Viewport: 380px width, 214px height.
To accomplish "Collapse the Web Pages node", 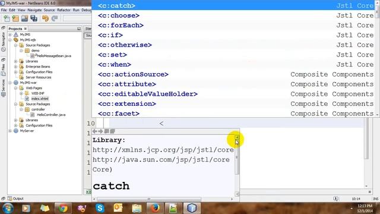I will [16, 88].
